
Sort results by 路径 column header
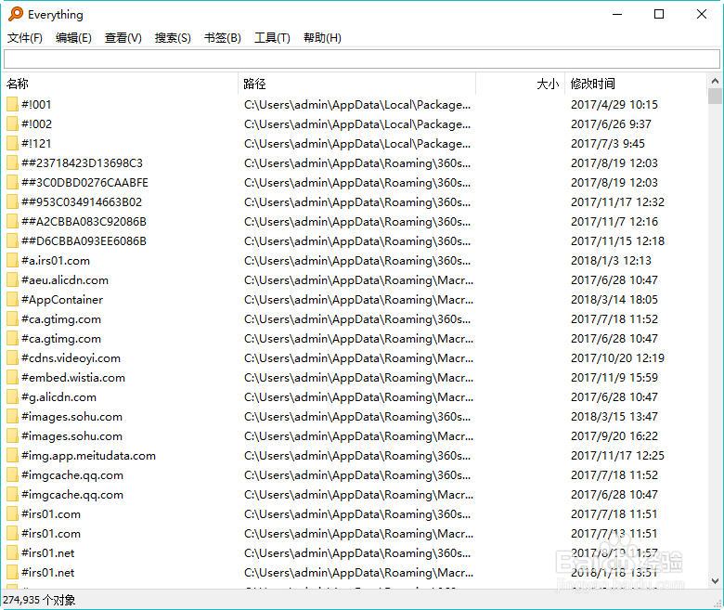coord(357,84)
